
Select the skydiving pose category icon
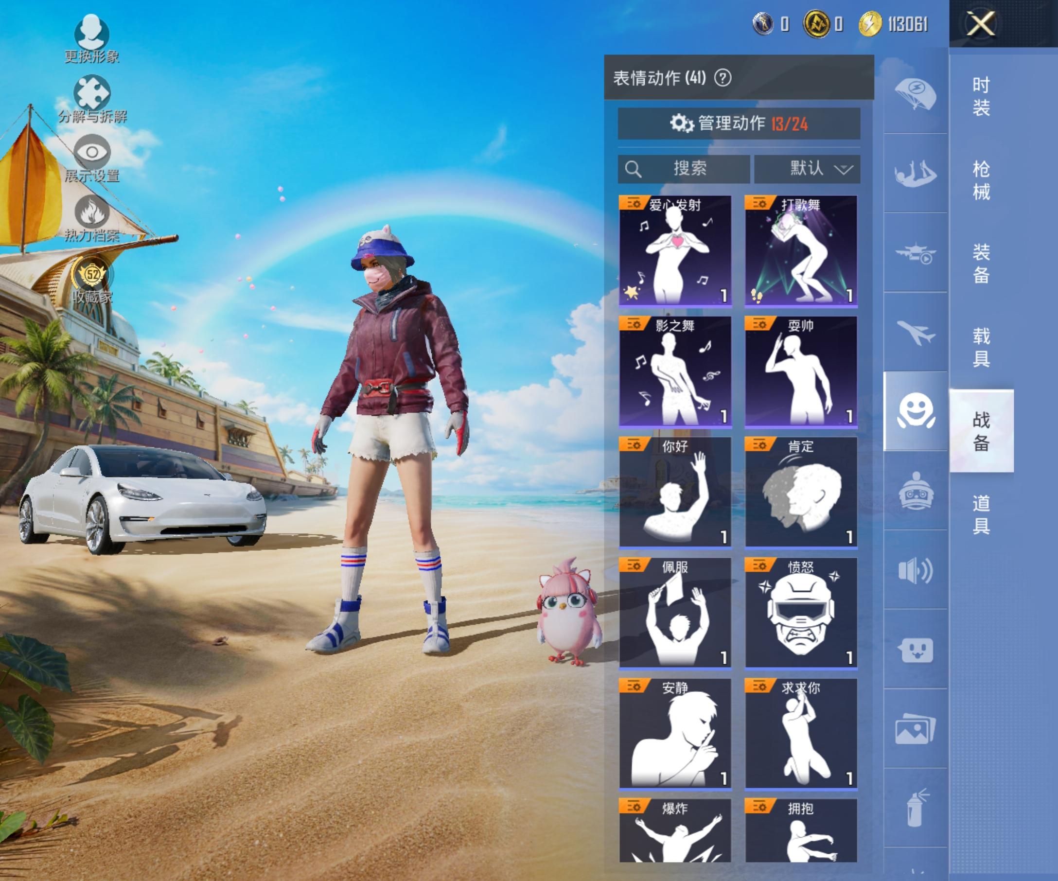[916, 173]
